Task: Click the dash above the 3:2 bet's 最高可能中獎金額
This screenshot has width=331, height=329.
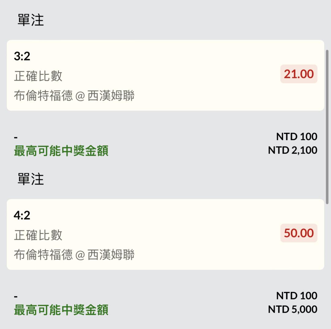Action: (x=16, y=137)
